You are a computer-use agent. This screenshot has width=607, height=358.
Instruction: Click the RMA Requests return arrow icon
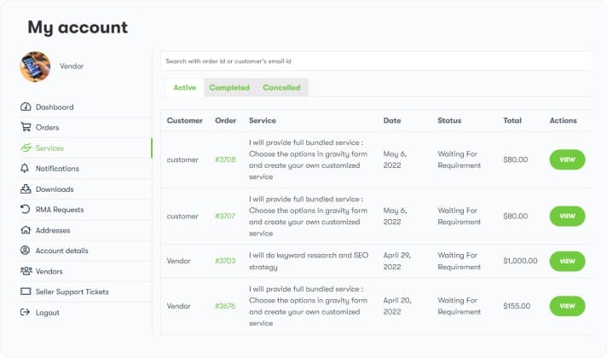(x=26, y=210)
